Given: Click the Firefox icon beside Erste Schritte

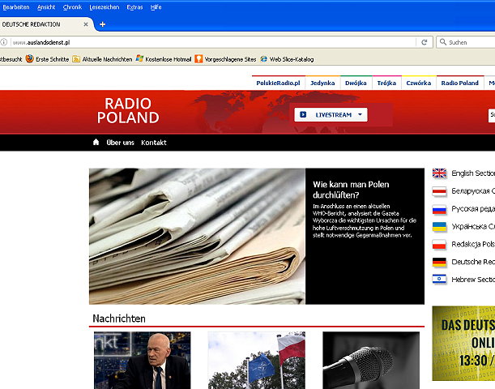Looking at the screenshot, I should (30, 58).
